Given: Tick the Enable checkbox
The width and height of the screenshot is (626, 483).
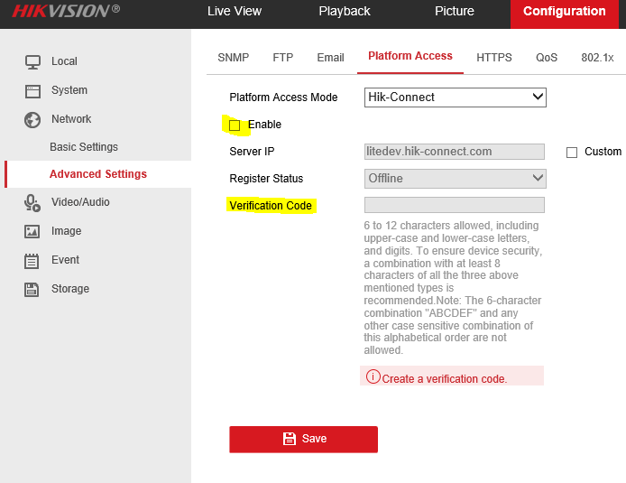Looking at the screenshot, I should (235, 125).
